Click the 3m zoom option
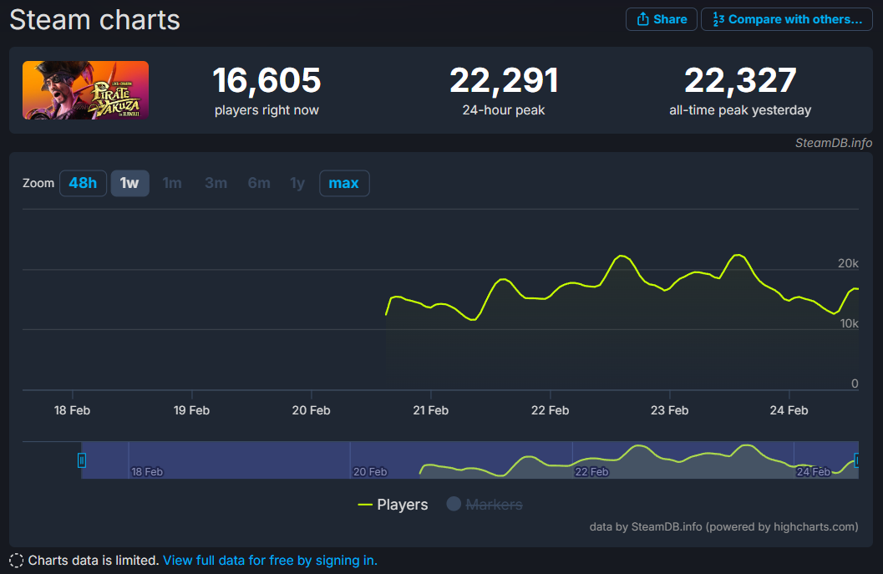The height and width of the screenshot is (574, 883). click(216, 183)
